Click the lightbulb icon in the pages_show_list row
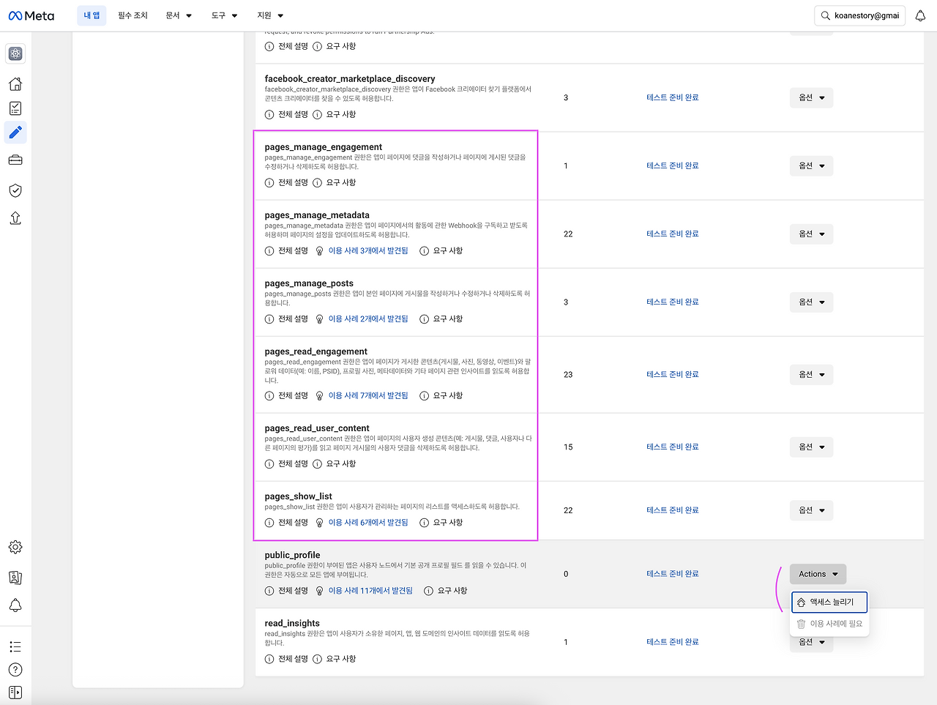 click(320, 523)
